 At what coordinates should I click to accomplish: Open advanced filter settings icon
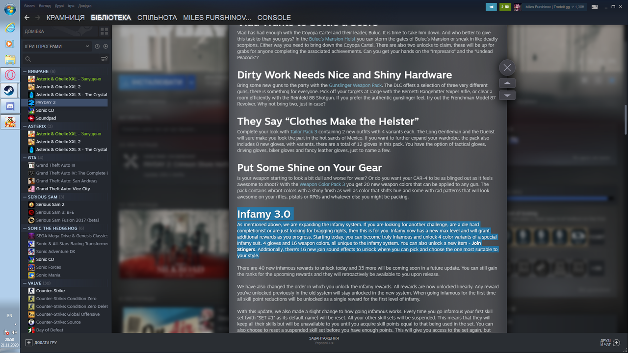coord(104,59)
